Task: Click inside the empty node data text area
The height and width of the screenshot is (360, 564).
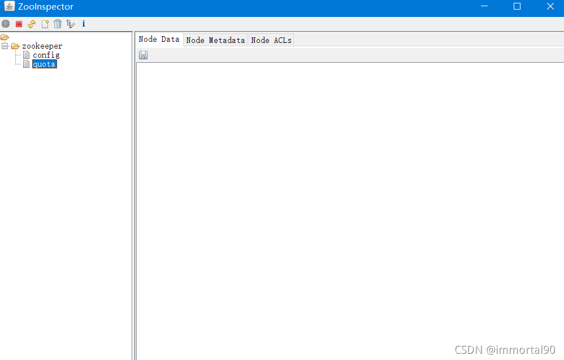Action: click(x=350, y=211)
